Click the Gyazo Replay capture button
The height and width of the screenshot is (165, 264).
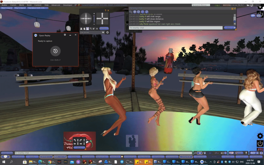55,51
